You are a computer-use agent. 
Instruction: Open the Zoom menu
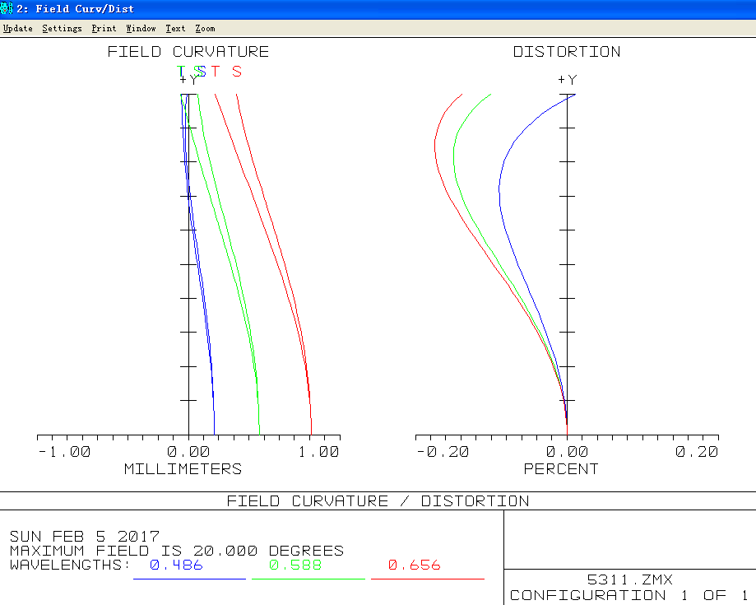pos(205,28)
